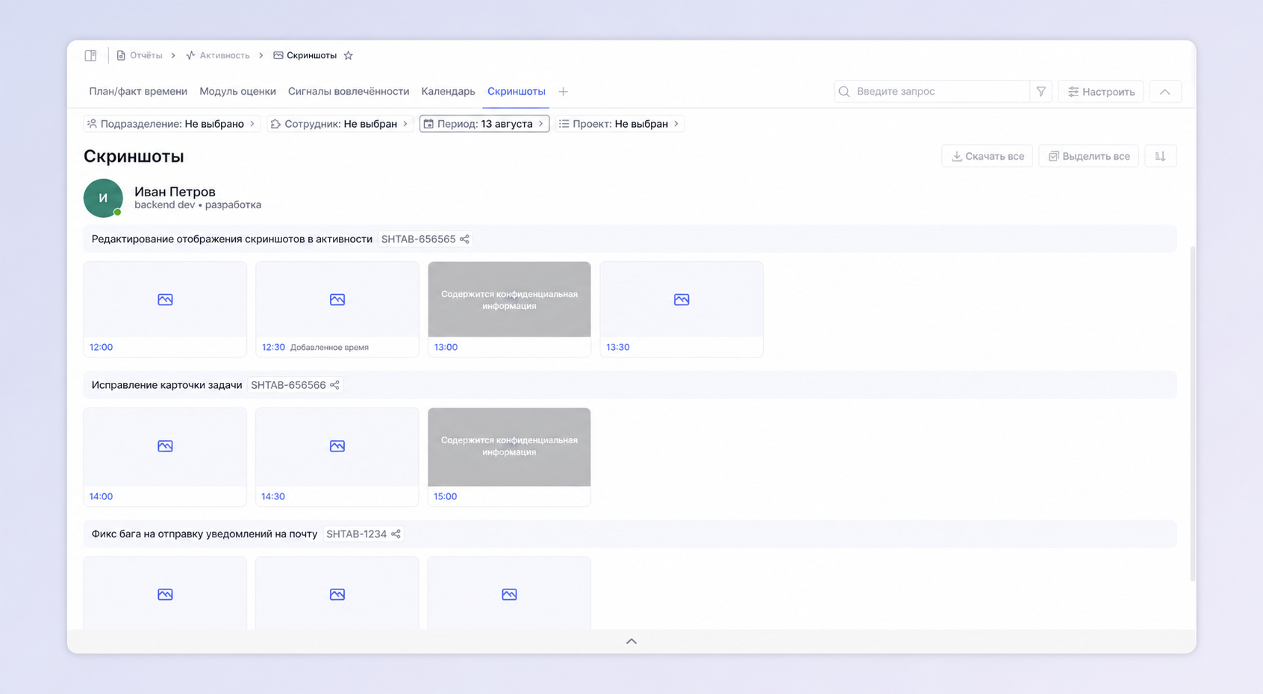Viewport: 1263px width, 694px height.
Task: Switch to Календарь tab
Action: (x=448, y=92)
